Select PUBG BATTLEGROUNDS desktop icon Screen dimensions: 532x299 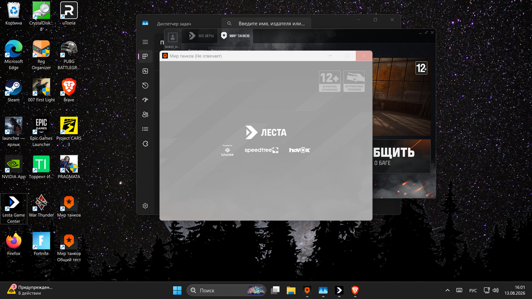click(x=69, y=55)
